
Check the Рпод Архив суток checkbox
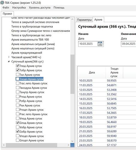17,96
